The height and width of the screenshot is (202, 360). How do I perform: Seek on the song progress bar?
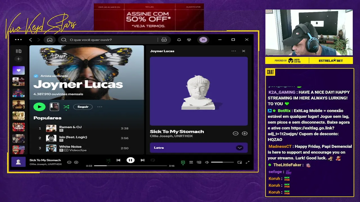tap(130, 166)
